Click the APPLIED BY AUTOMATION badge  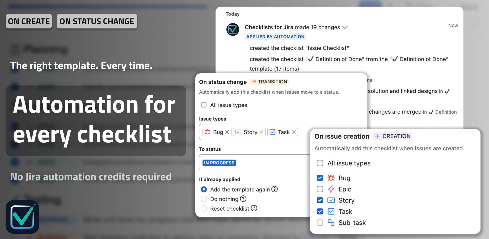(x=275, y=37)
